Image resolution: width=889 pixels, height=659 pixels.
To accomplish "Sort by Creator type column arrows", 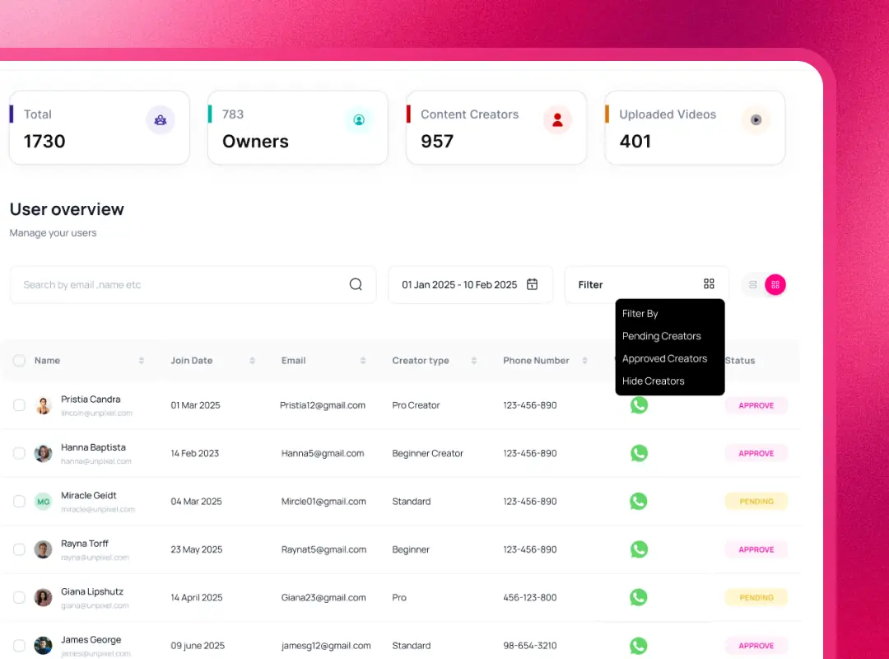I will (474, 361).
